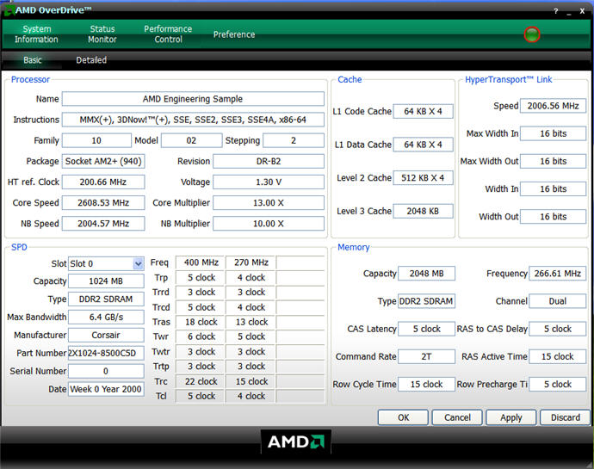Click SPD Capacity 1024 MB field

point(106,281)
